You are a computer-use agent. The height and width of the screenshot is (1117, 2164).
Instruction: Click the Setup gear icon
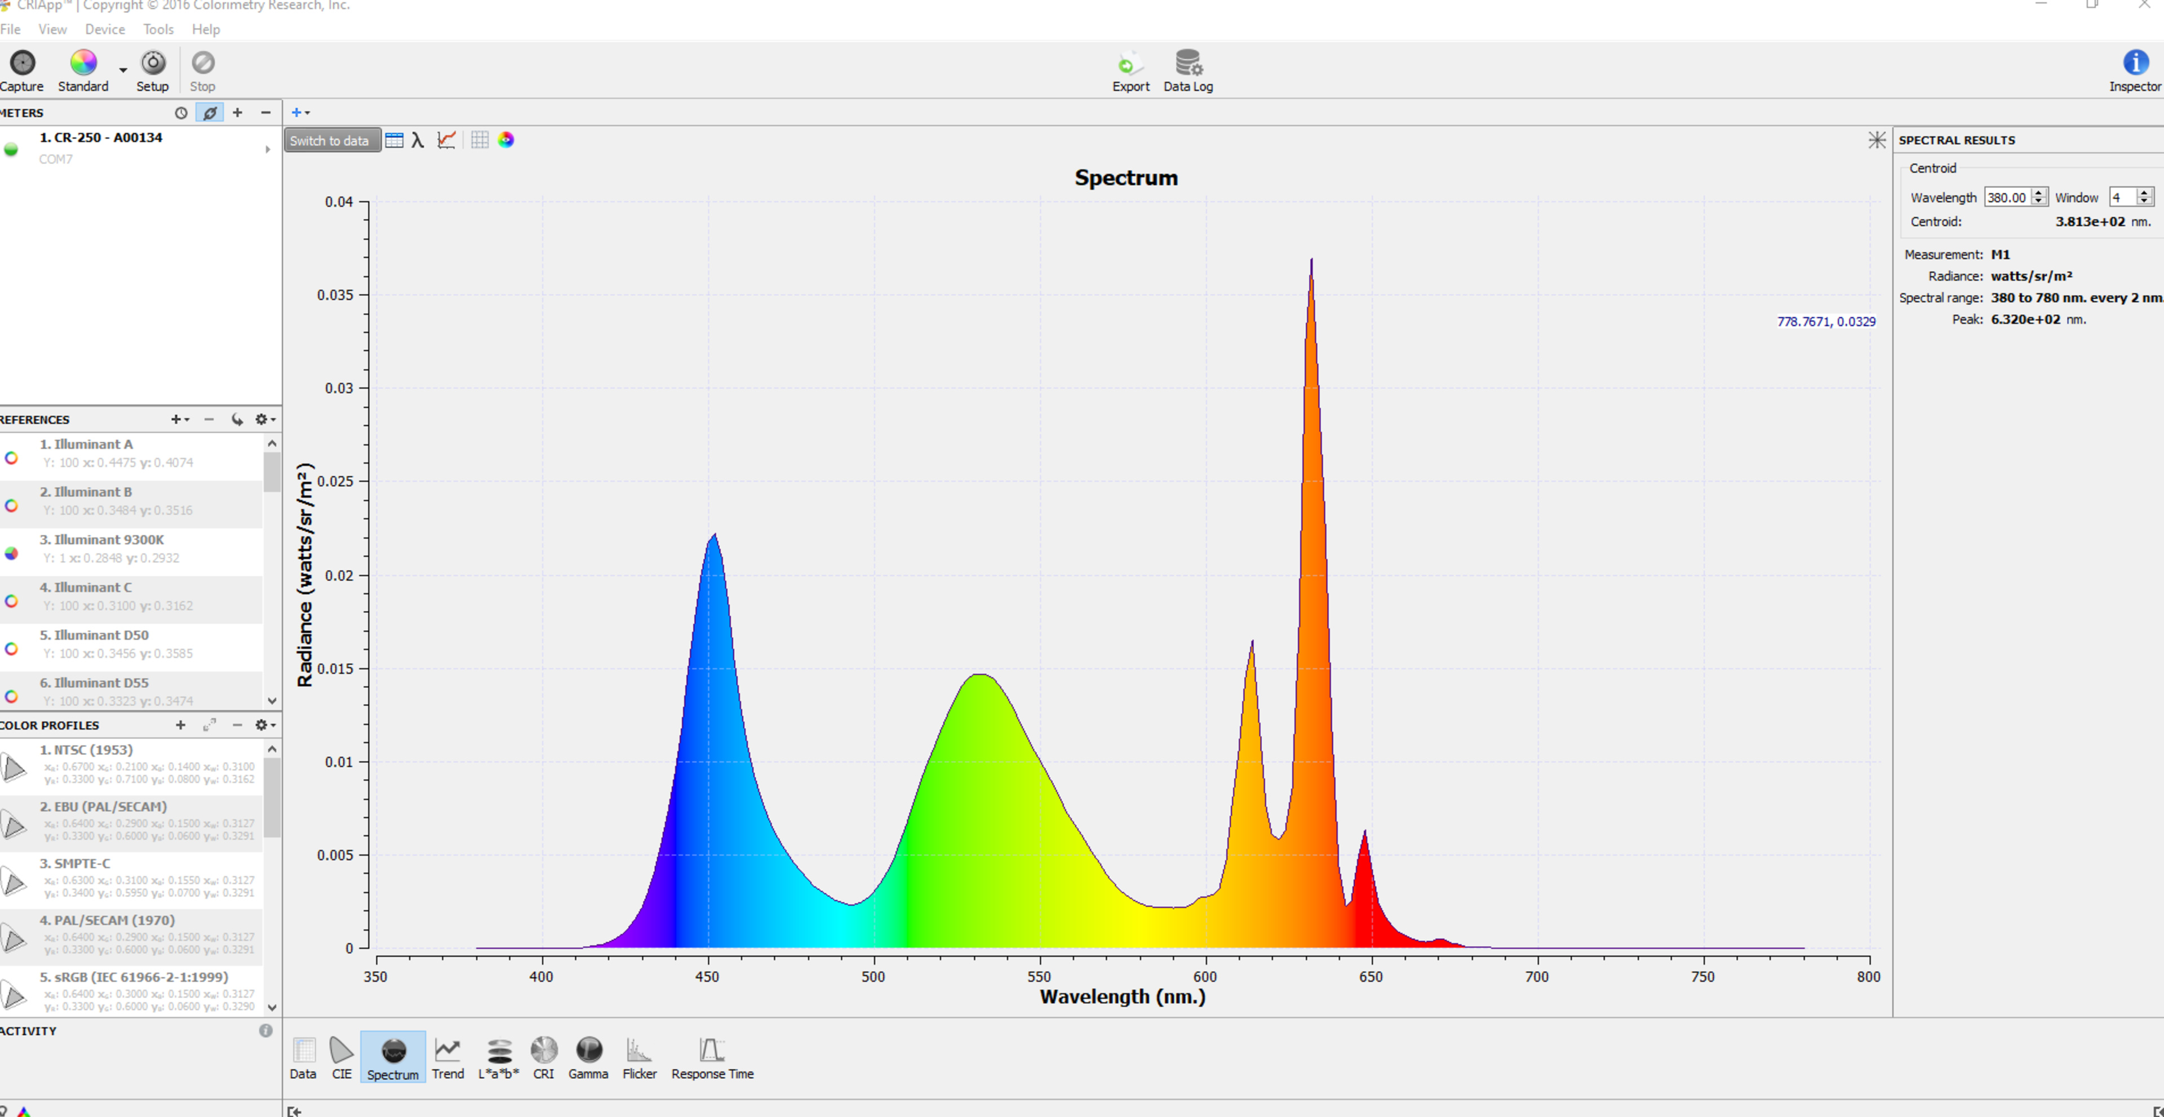[x=153, y=64]
